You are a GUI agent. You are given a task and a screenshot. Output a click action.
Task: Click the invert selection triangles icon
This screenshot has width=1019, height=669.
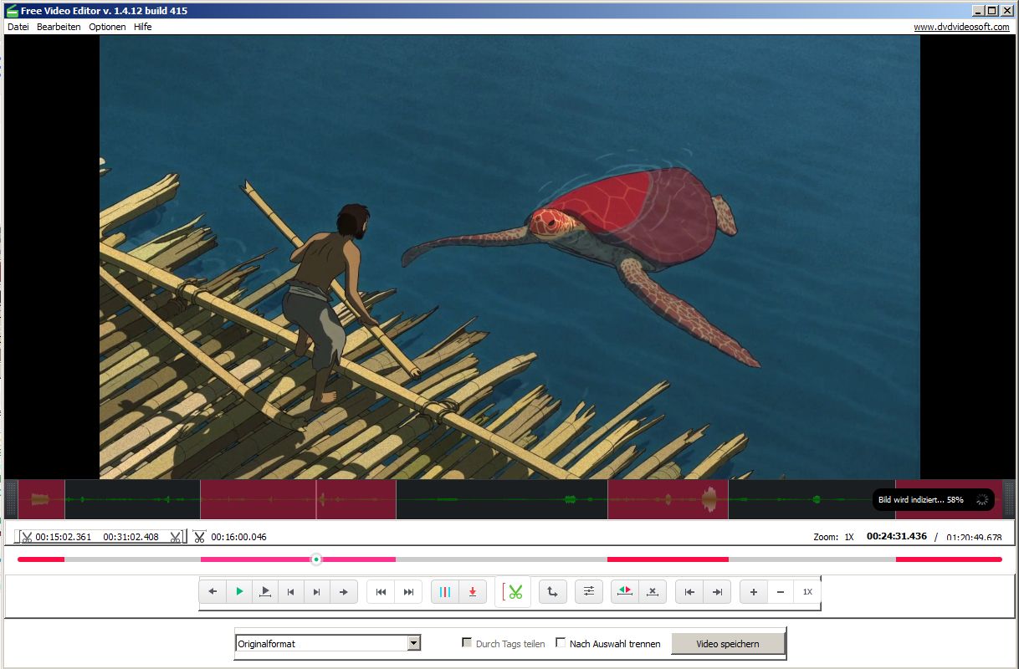[x=624, y=592]
